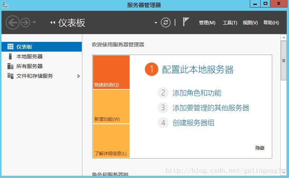Open the 工具(T) menu

coord(230,23)
